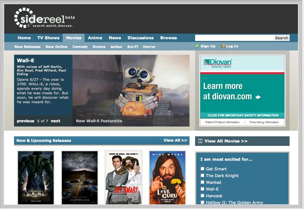The image size is (304, 209).
Task: Open the Get Smart movie poster
Action: click(124, 177)
